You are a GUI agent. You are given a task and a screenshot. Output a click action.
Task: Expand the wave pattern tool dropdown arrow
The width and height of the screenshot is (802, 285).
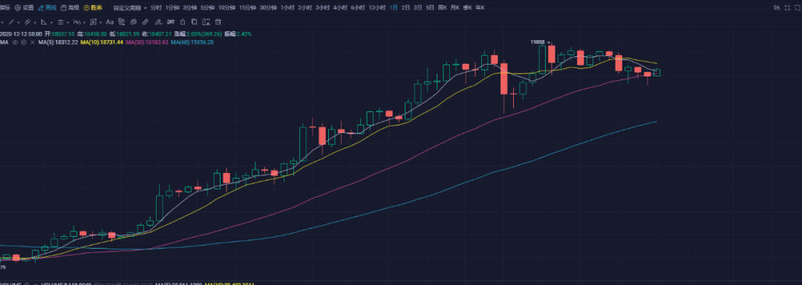point(85,22)
